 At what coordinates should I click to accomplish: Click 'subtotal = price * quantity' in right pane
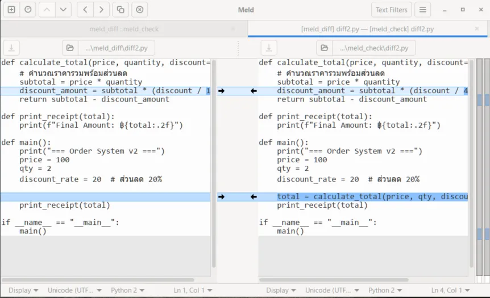[x=338, y=82]
